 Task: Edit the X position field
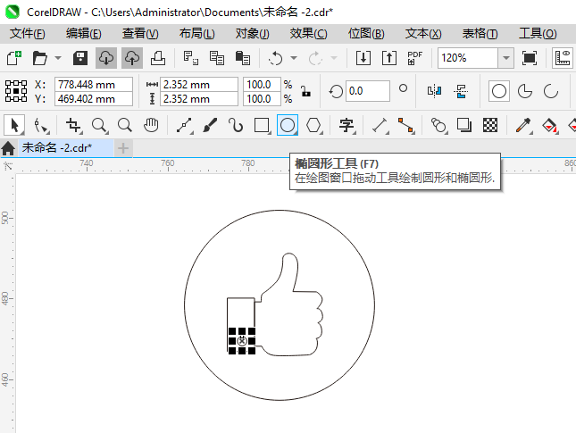[94, 85]
